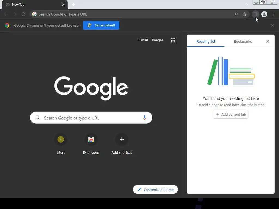This screenshot has height=209, width=279.
Task: Reload the page with the refresh icon
Action: pyautogui.click(x=23, y=14)
